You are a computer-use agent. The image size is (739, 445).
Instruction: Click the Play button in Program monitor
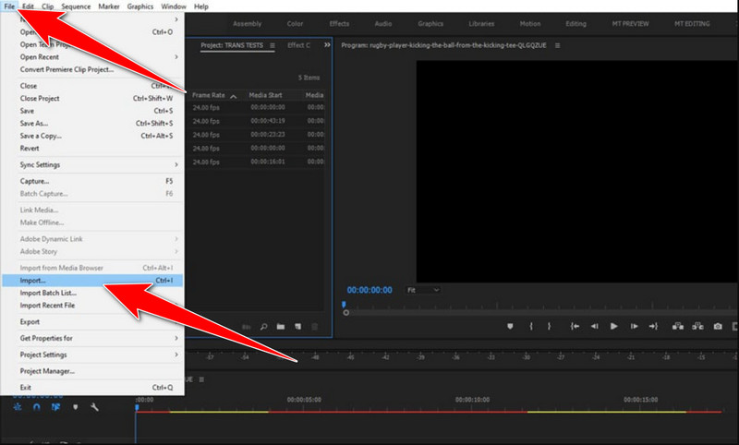pos(613,326)
